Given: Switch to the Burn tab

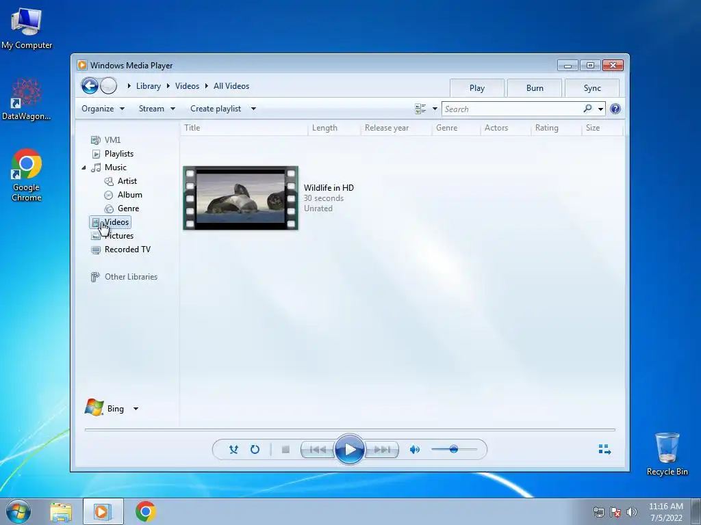Looking at the screenshot, I should tap(535, 88).
